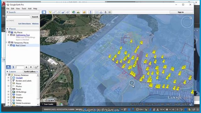
Task: Expand the Red 3.3.kml tree node
Action: pos(8,45)
